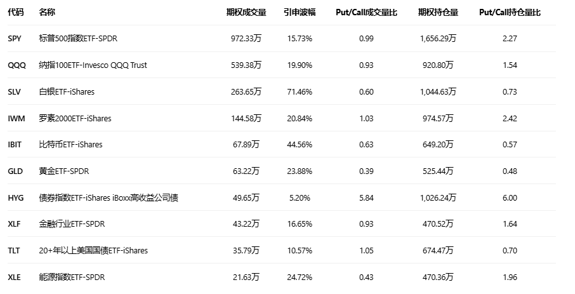The height and width of the screenshot is (294, 575).
Task: Click the 期权成交量 column header
Action: 246,12
